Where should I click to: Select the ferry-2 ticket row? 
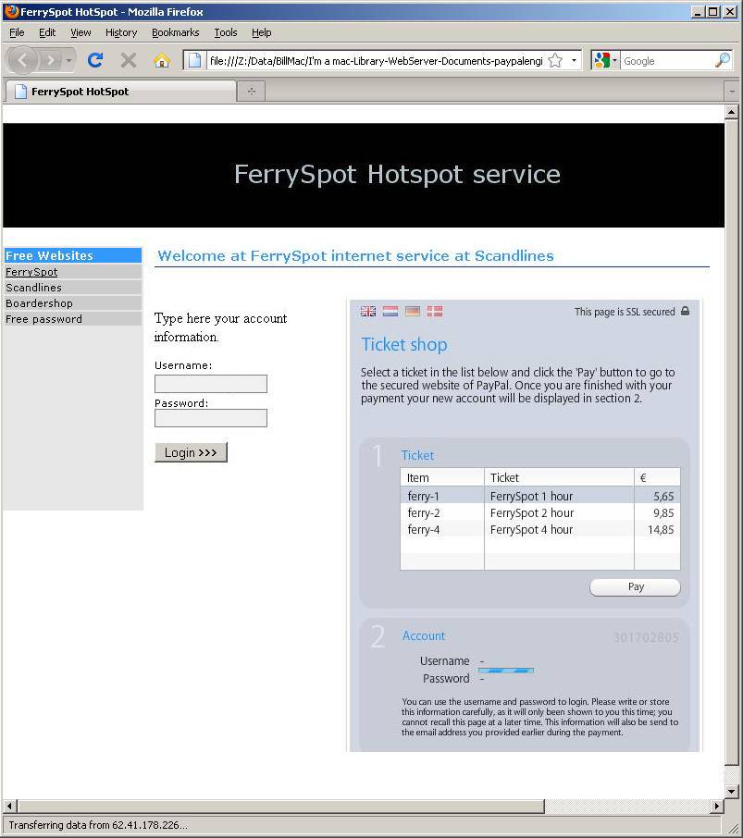(x=539, y=512)
